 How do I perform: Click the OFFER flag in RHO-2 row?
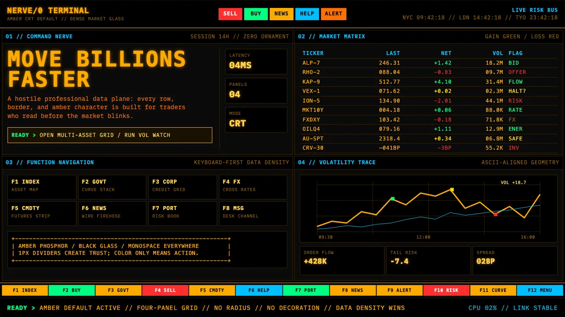point(517,72)
